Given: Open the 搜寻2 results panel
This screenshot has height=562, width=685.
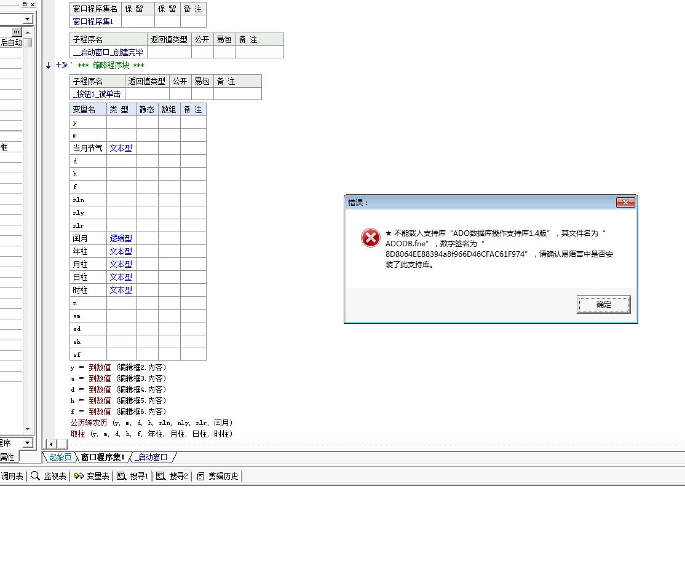Looking at the screenshot, I should click(x=172, y=476).
